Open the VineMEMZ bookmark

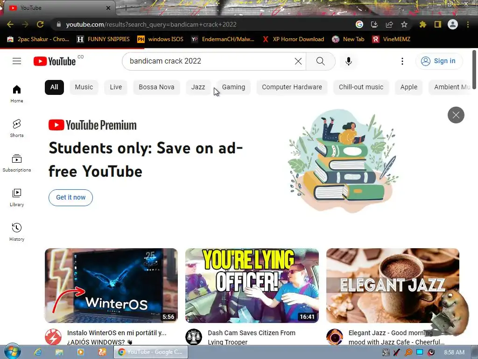point(391,39)
